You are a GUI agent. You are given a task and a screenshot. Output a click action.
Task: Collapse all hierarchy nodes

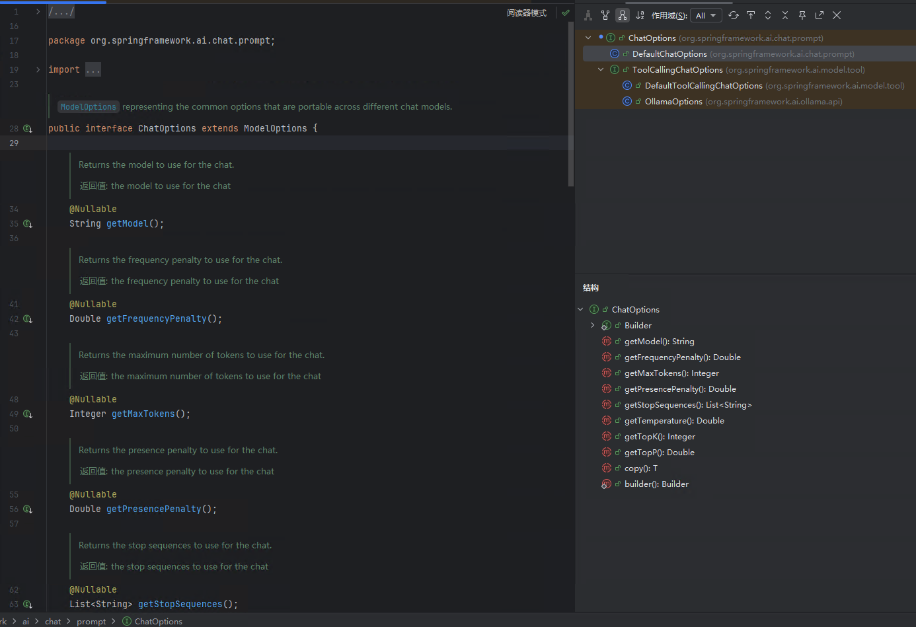[785, 15]
